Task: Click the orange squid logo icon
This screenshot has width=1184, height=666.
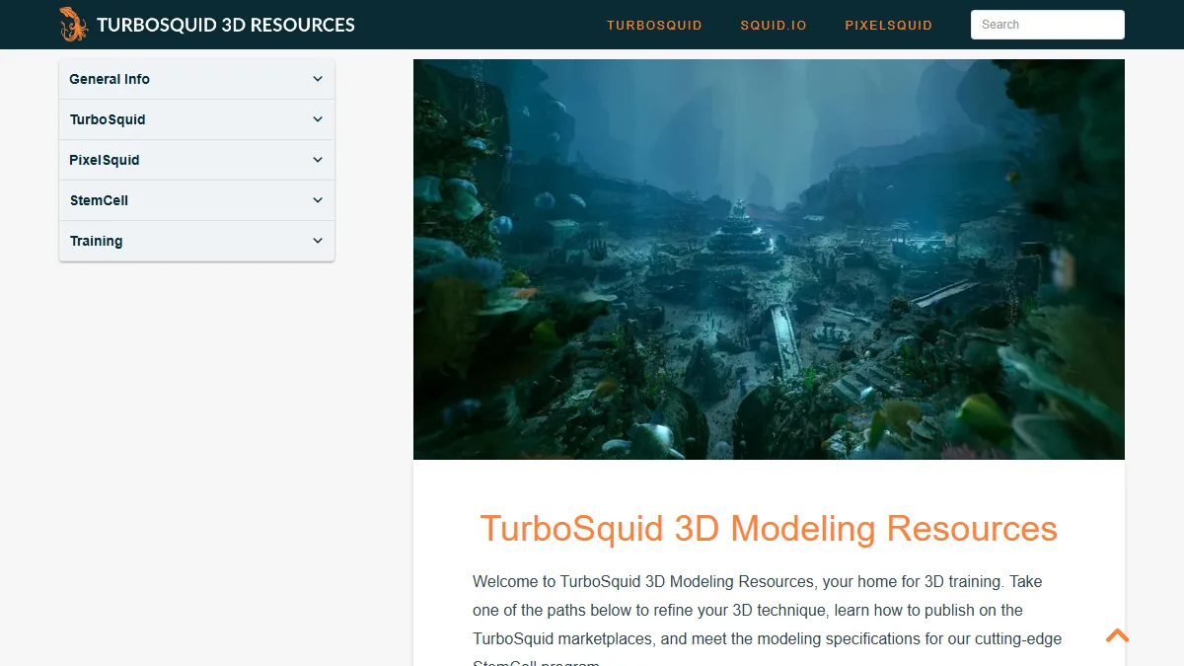Action: coord(73,24)
